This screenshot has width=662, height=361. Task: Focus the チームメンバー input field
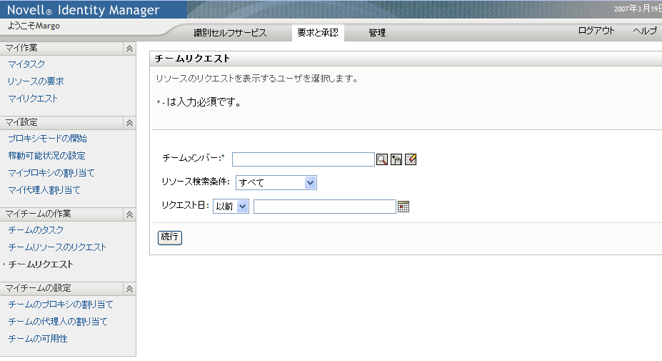coord(303,159)
